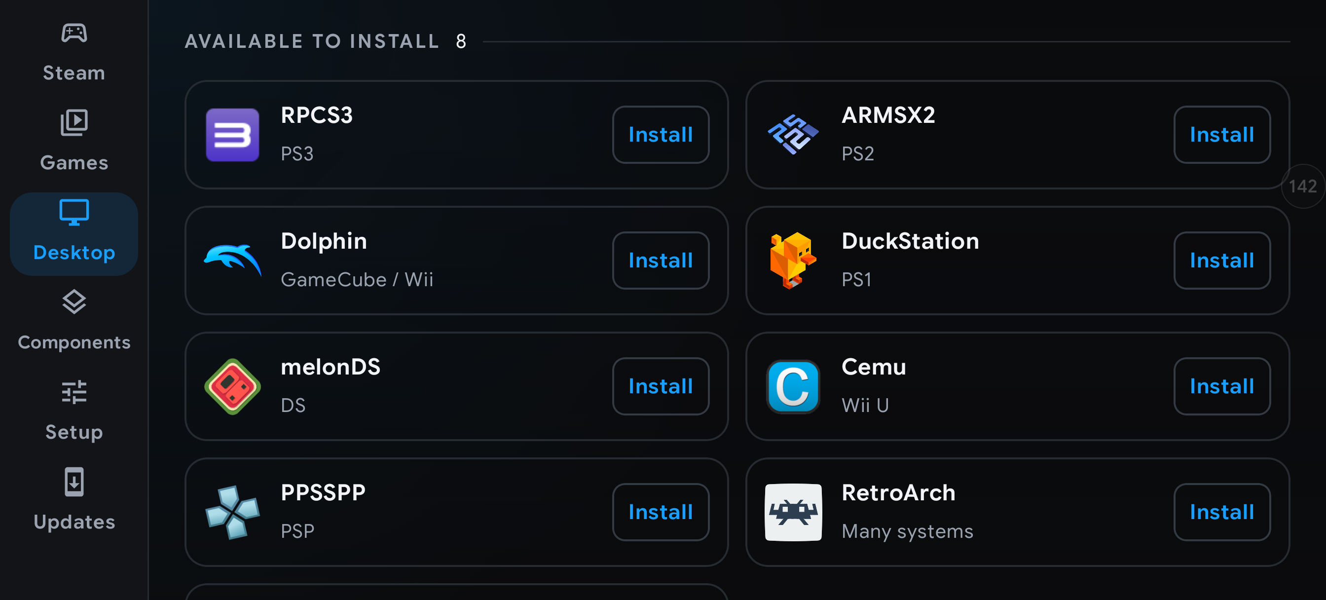Click the PPSSPP title text
The height and width of the screenshot is (600, 1326).
323,493
